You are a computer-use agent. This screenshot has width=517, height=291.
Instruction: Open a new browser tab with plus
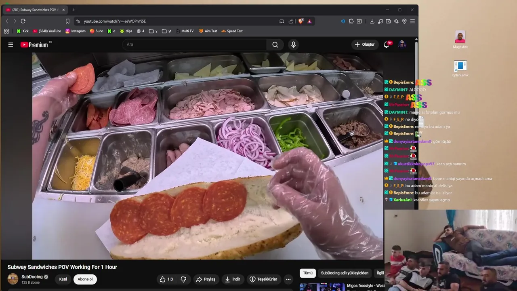point(74,10)
